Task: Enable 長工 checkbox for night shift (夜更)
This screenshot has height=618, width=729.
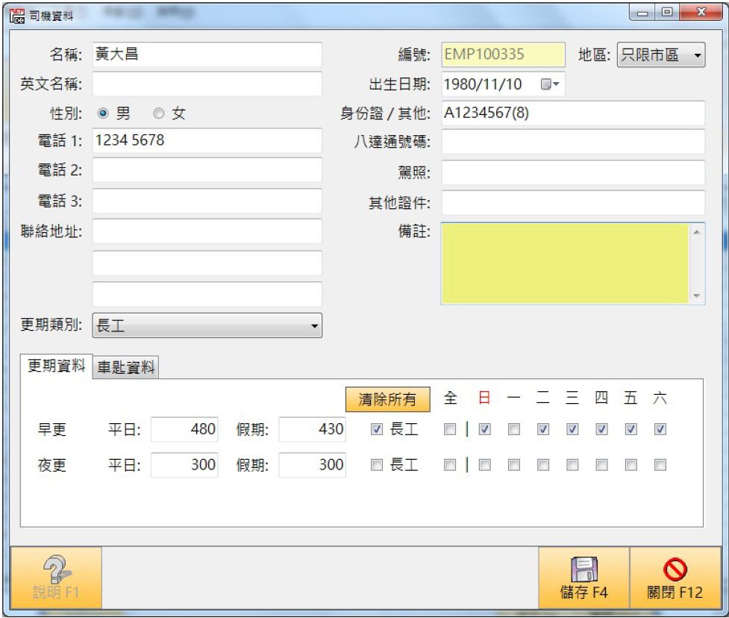Action: point(378,465)
